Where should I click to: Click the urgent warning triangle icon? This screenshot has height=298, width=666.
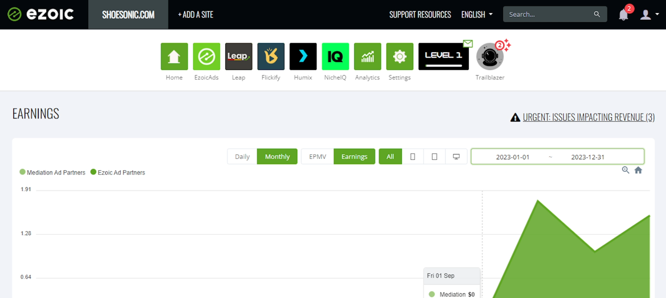click(515, 117)
